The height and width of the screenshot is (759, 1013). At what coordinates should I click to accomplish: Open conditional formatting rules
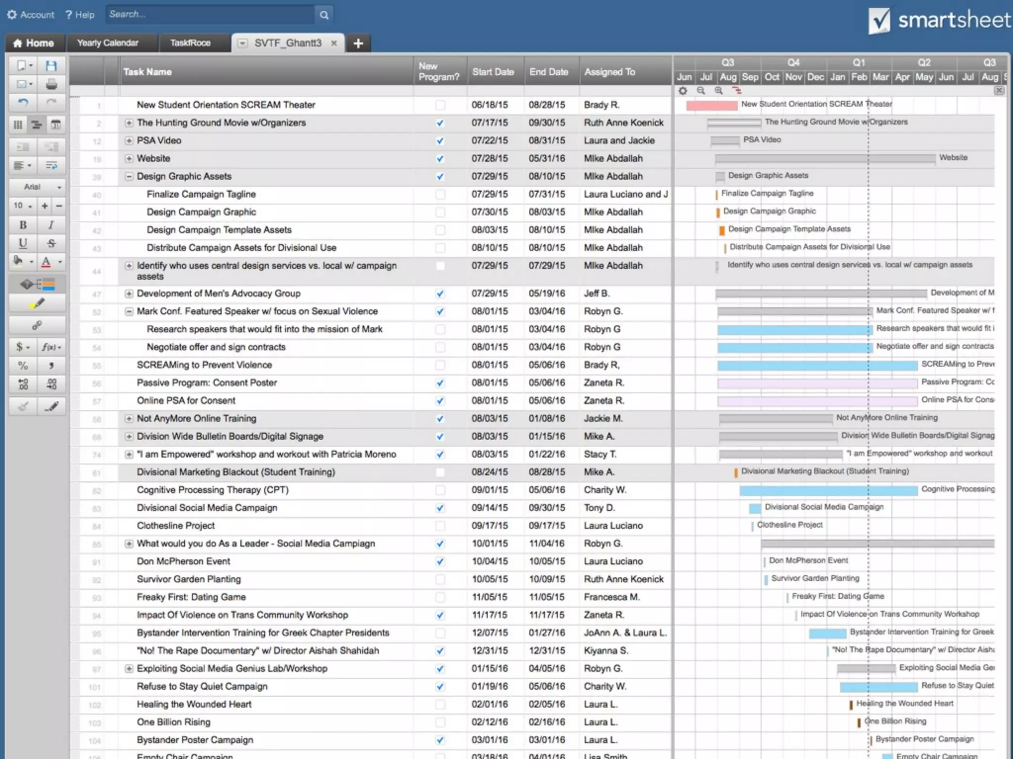[x=37, y=284]
